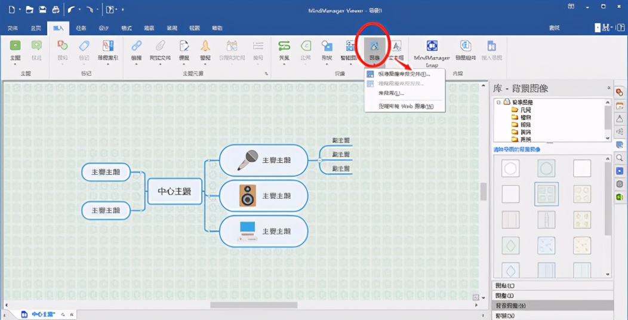628x320 pixels.
Task: Click the Save disk icon in quick access toolbar
Action: pyautogui.click(x=43, y=9)
